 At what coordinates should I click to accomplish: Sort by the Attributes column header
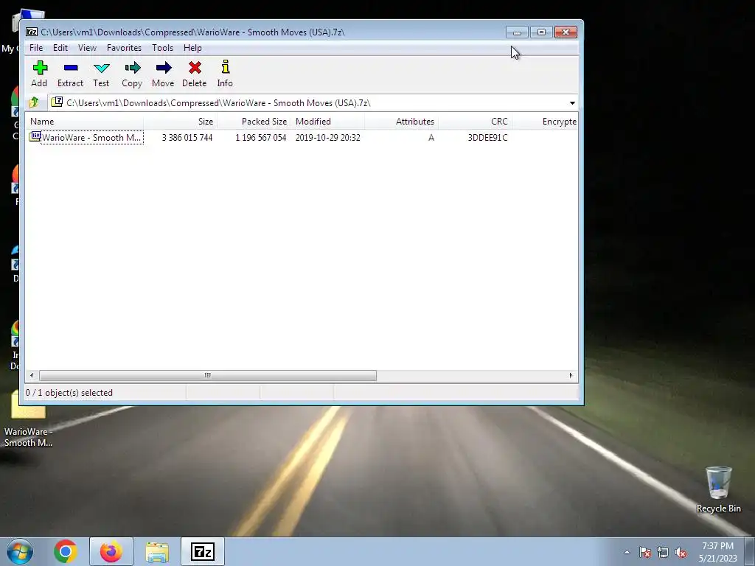[402, 122]
